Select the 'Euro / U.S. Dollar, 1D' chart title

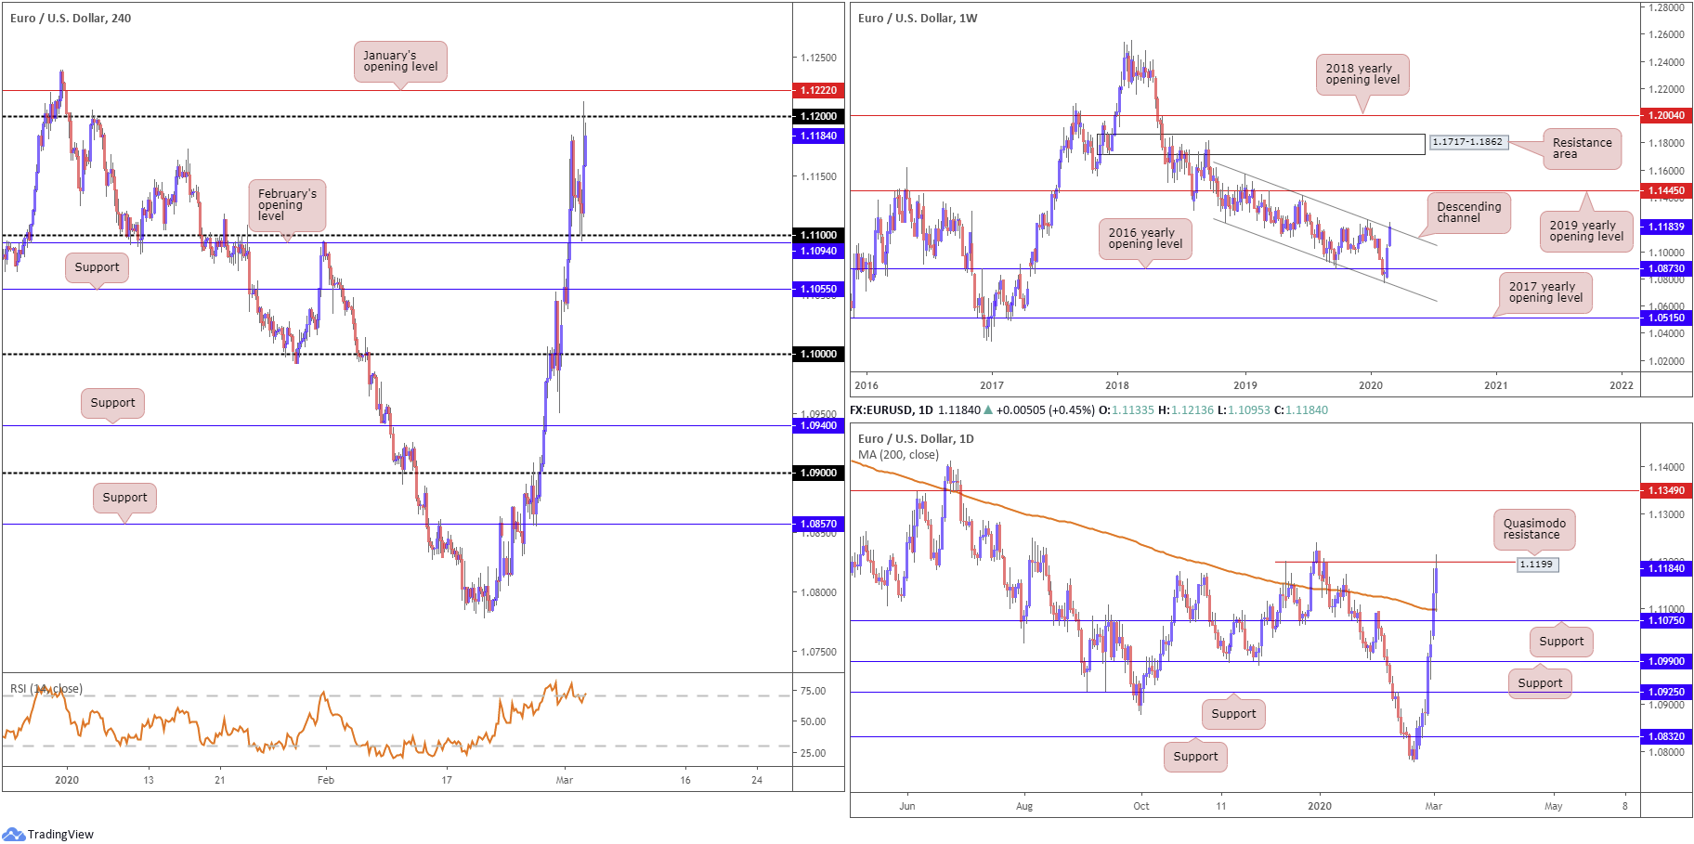point(916,438)
